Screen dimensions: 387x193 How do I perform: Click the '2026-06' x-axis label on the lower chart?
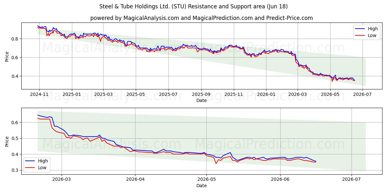pos(280,179)
